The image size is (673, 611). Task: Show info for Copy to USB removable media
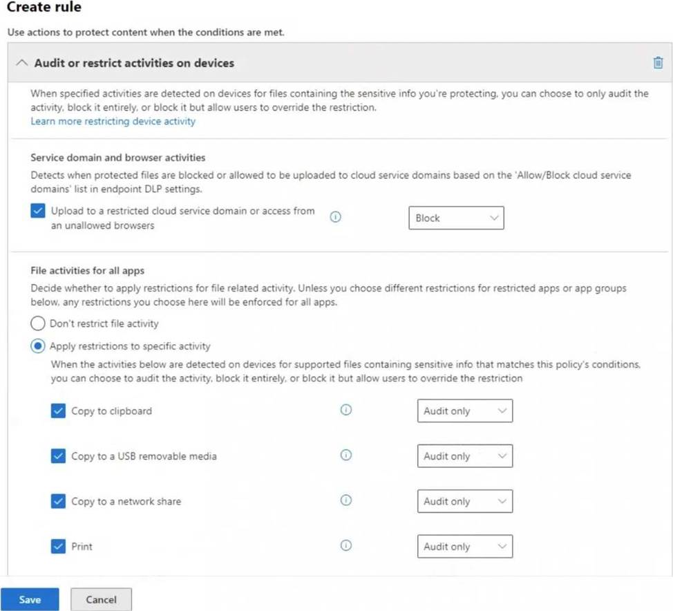[x=346, y=455]
